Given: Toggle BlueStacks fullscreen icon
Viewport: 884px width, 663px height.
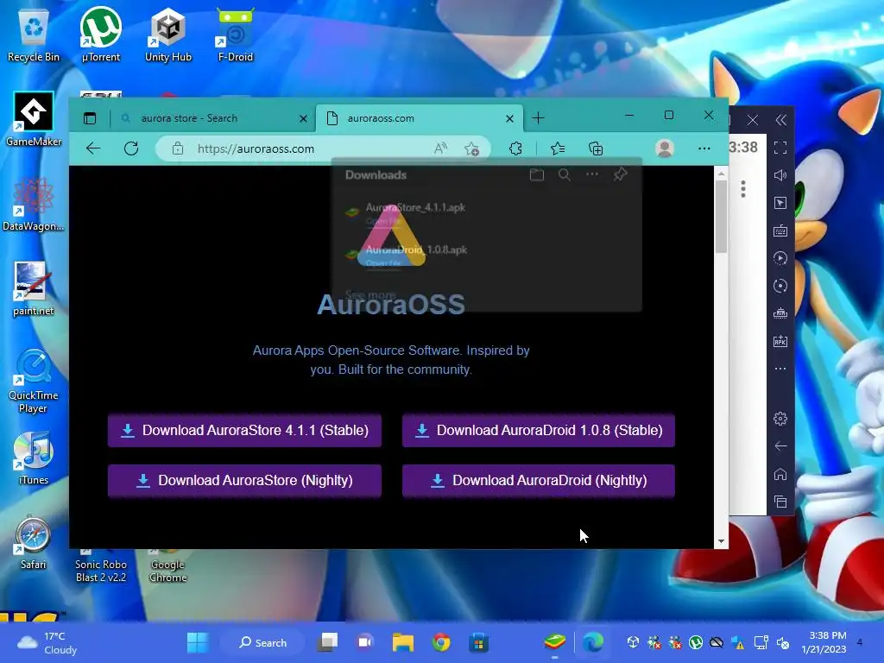Looking at the screenshot, I should (780, 148).
